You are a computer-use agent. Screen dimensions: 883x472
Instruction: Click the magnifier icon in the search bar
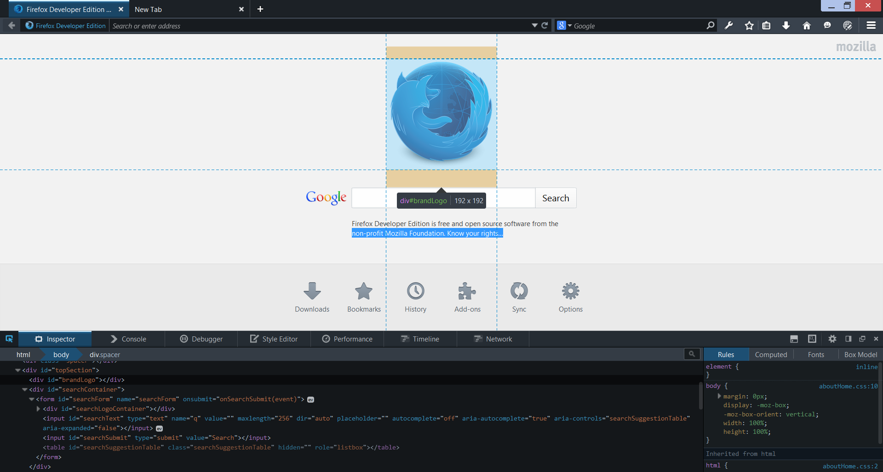click(x=711, y=26)
